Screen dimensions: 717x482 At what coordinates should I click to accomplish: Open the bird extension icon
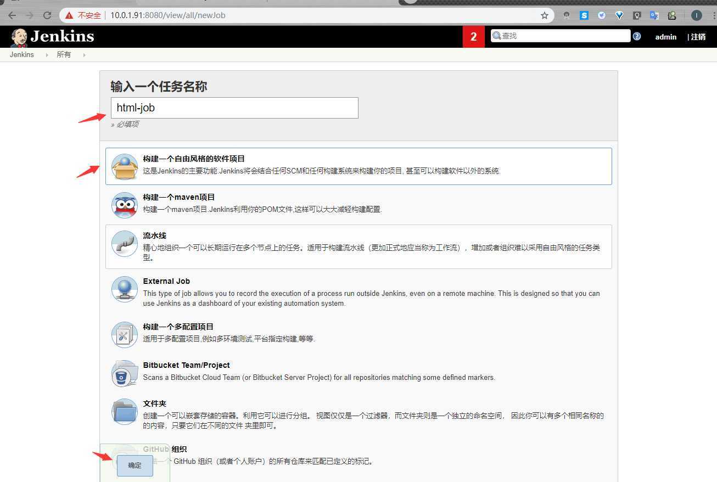[602, 15]
